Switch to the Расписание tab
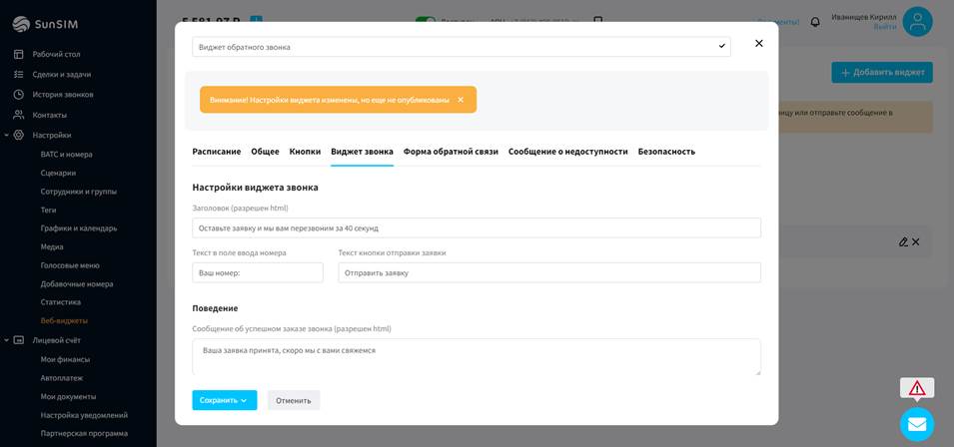Screen dimensions: 954x447 pos(216,152)
